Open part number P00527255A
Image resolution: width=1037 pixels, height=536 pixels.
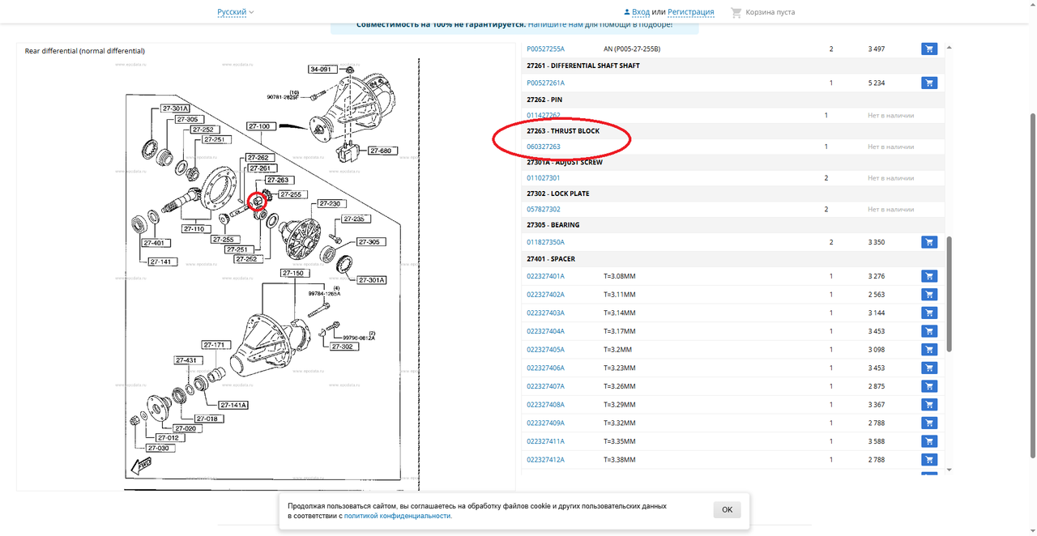point(546,49)
